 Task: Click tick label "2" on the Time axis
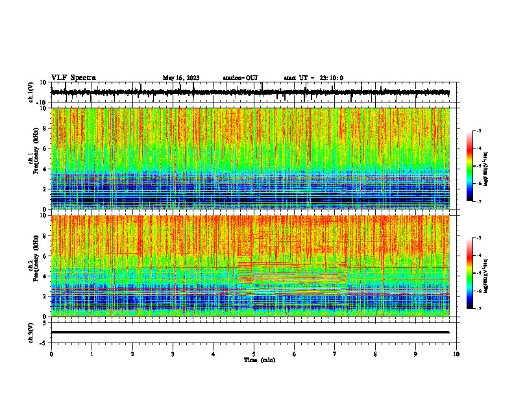(x=132, y=354)
